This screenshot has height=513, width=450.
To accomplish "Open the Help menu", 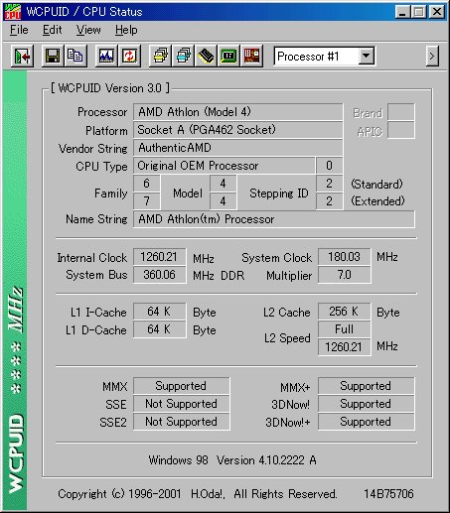I will click(126, 30).
